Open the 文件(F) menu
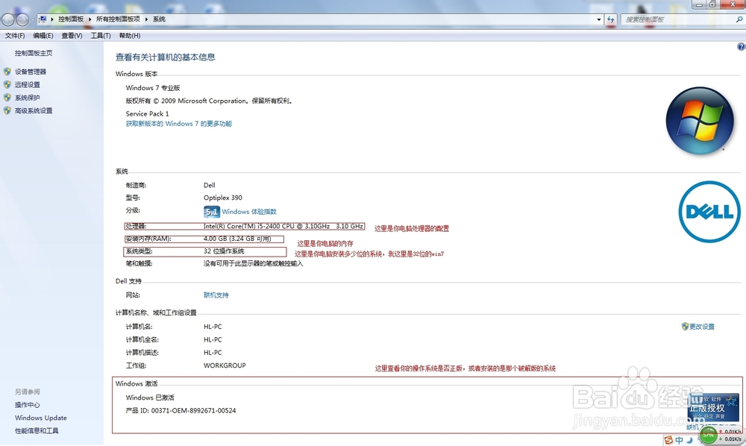The image size is (746, 446). 15,36
